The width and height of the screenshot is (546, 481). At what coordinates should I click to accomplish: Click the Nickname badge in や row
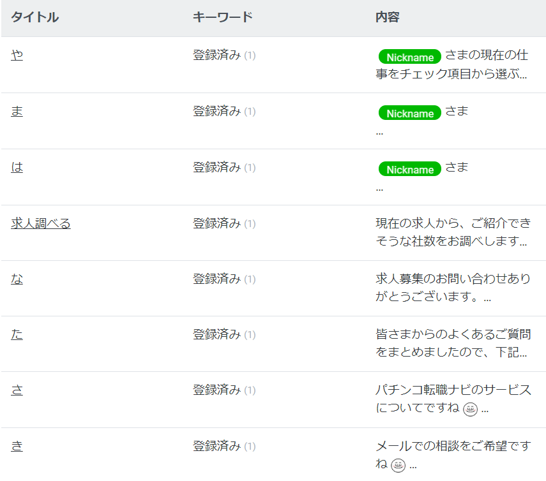(410, 57)
